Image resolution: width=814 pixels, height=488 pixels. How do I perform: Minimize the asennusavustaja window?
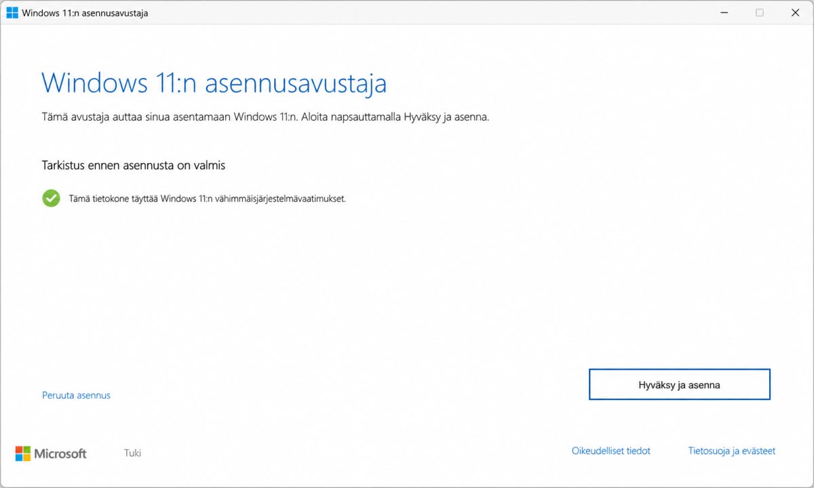pyautogui.click(x=723, y=12)
